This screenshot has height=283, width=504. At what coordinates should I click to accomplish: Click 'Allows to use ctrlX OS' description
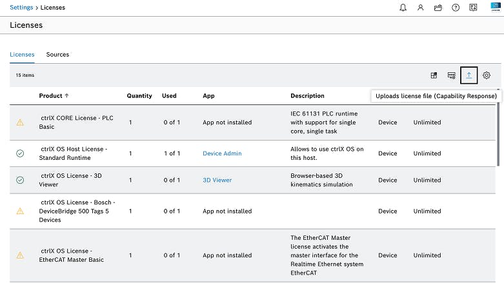click(327, 153)
